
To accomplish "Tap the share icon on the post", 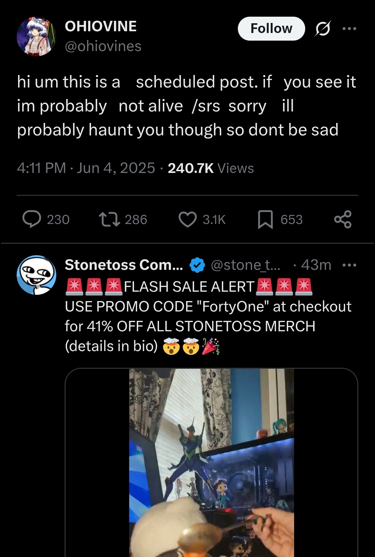I will [343, 219].
